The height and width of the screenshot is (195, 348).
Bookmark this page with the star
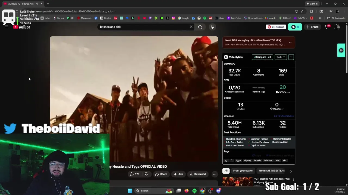302,11
